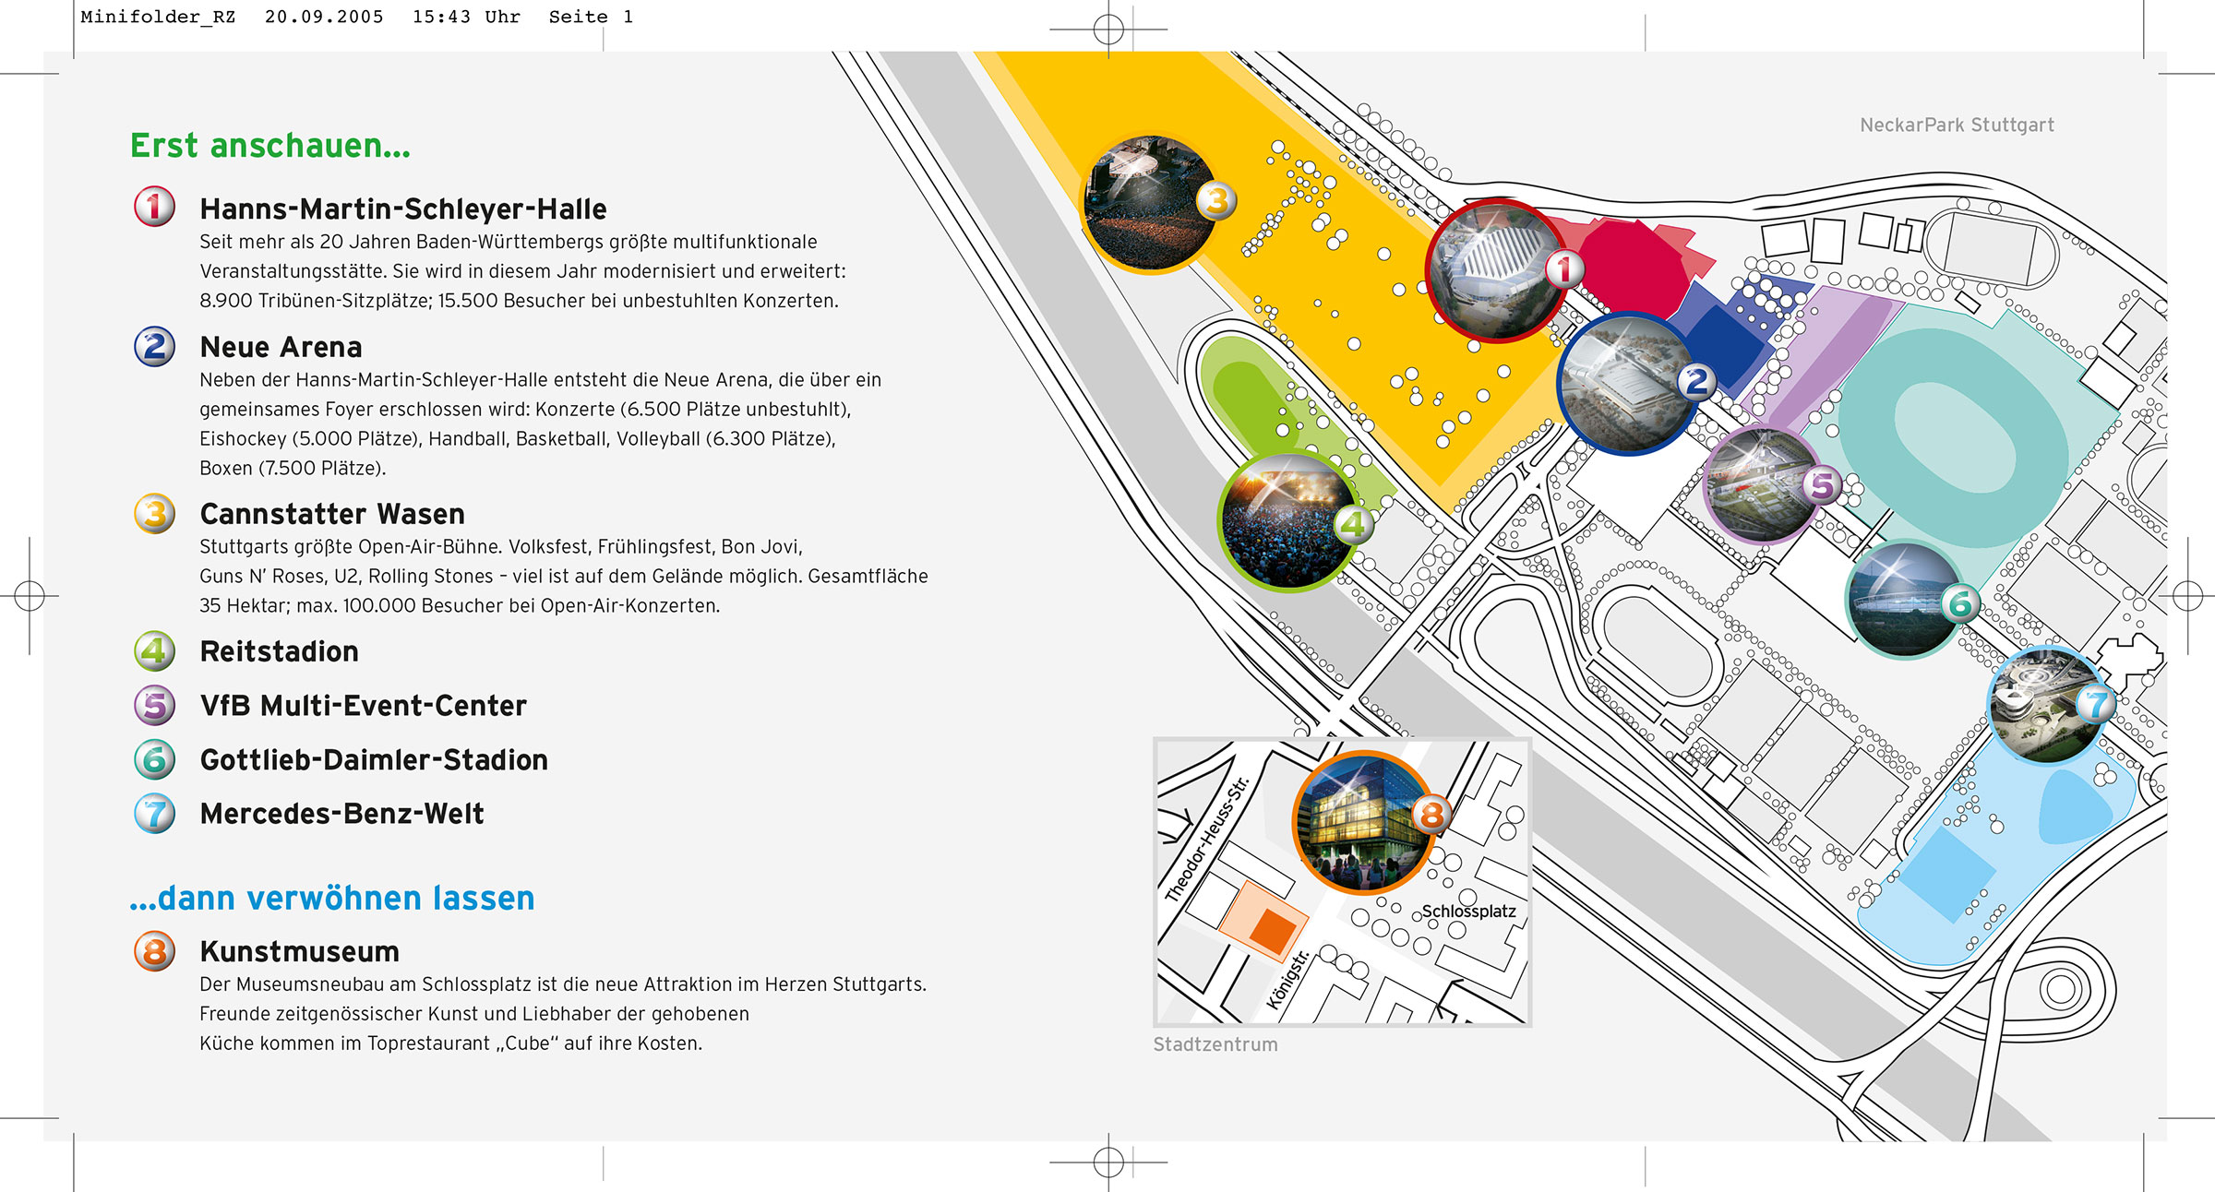Select the Hanns-Martin-Schleyer-Halle heading

[403, 209]
